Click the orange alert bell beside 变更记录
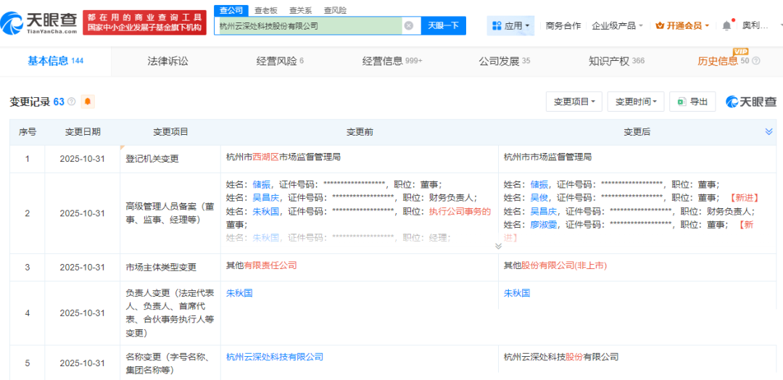This screenshot has width=783, height=380. pyautogui.click(x=88, y=102)
